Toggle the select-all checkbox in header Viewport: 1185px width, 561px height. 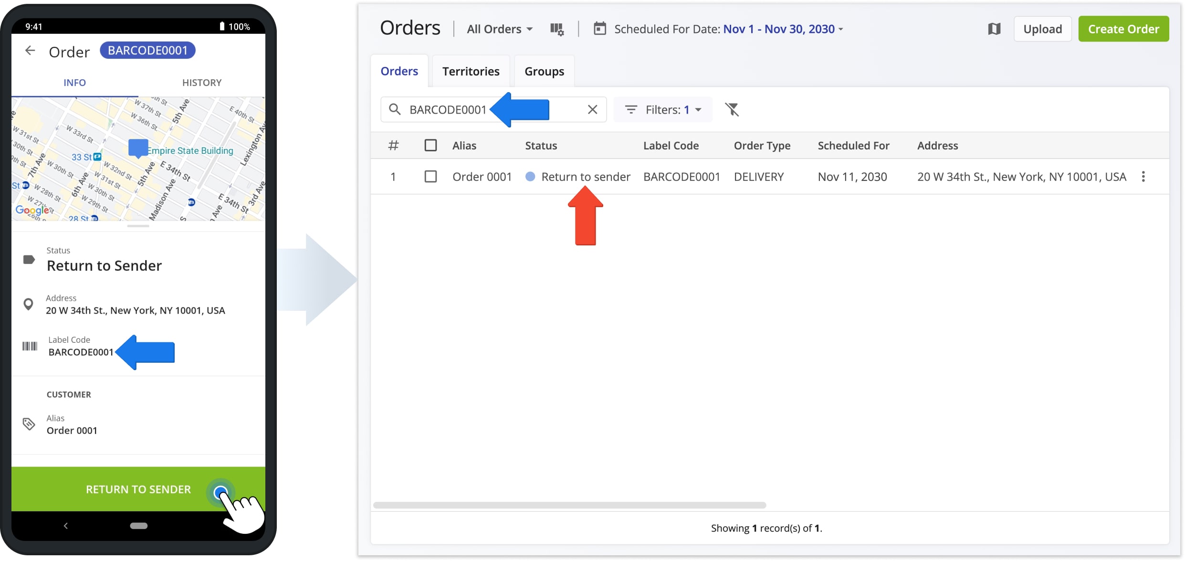tap(429, 145)
